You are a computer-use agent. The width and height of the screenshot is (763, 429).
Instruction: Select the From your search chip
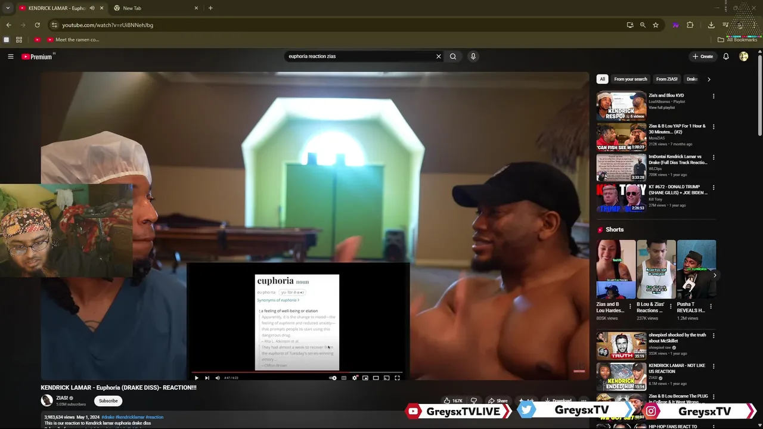pos(631,79)
